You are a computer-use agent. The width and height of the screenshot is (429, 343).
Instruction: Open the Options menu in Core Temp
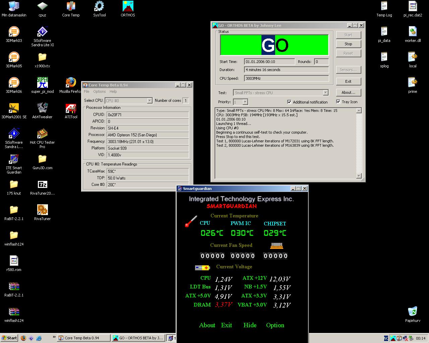[x=99, y=91]
